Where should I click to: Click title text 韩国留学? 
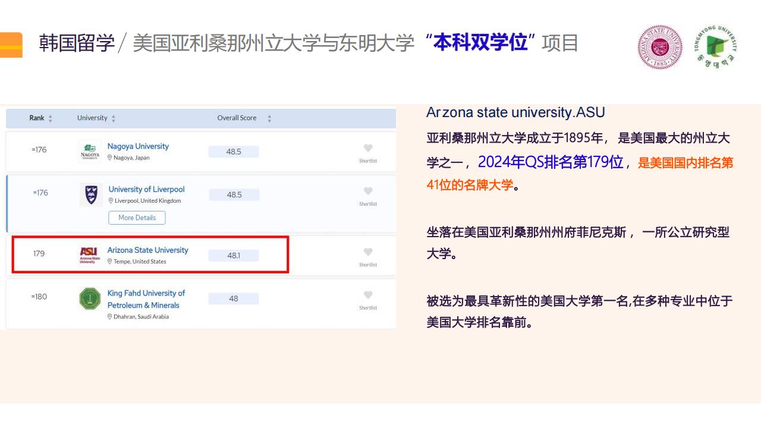[77, 43]
